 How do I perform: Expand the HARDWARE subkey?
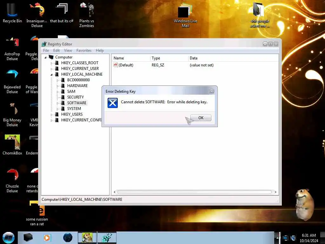tap(57, 86)
